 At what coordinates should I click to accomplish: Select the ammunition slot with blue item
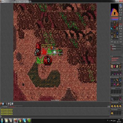pos(117,33)
